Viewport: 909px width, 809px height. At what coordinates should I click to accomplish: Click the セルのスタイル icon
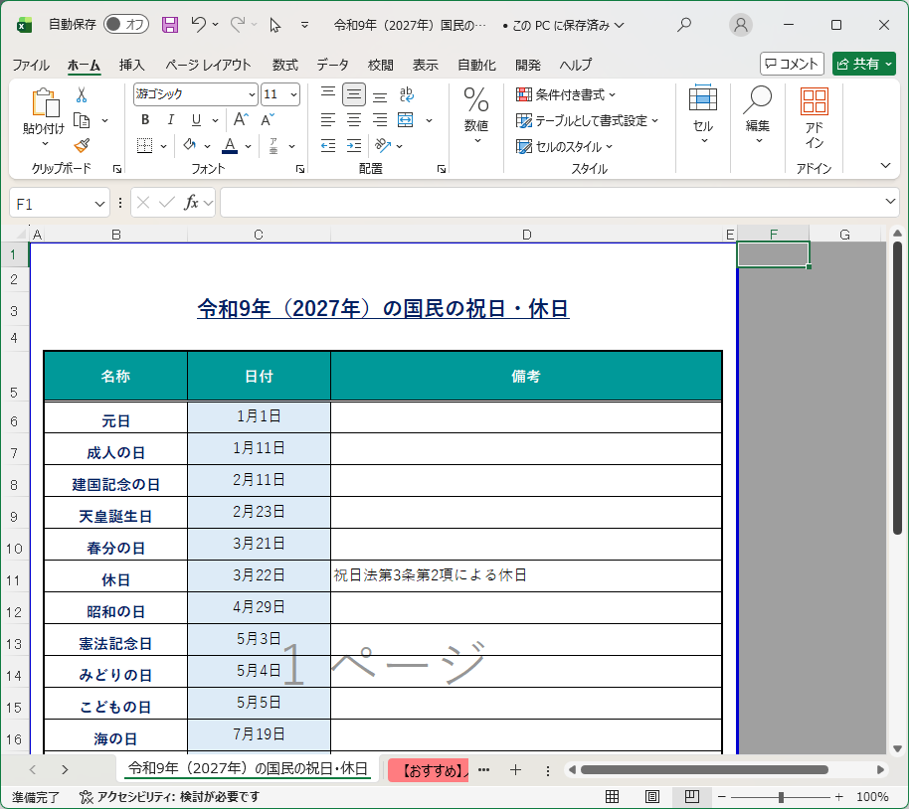(x=524, y=146)
